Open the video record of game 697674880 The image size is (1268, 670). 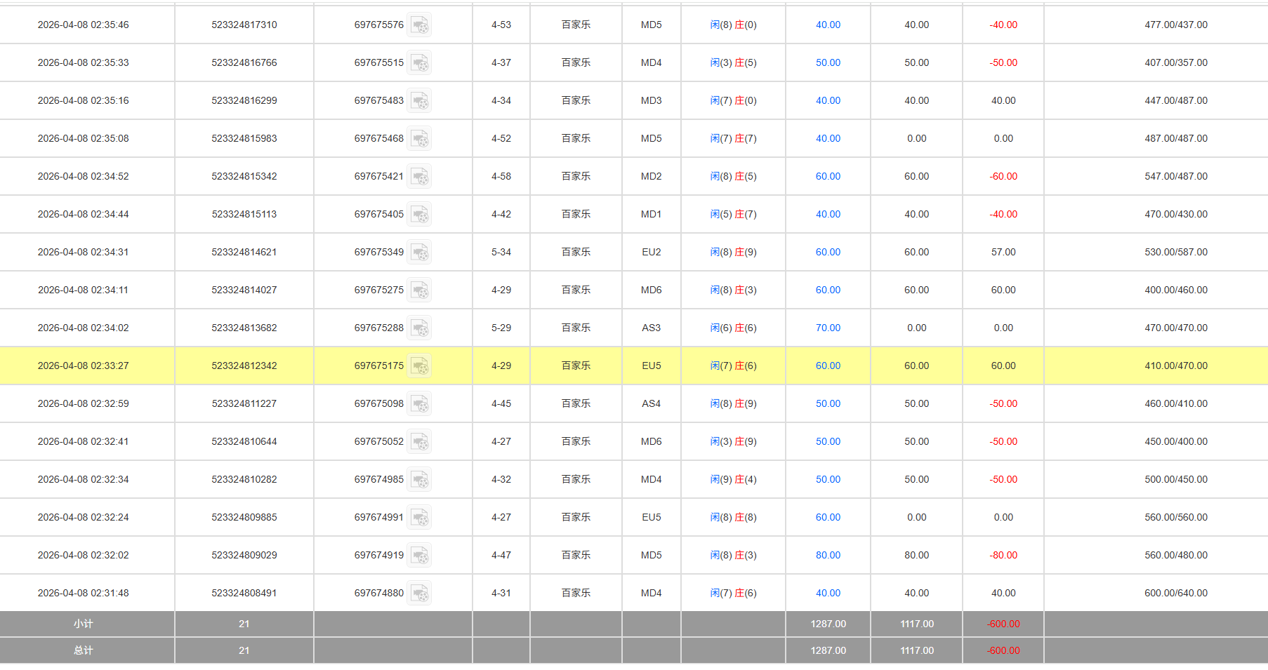point(421,593)
